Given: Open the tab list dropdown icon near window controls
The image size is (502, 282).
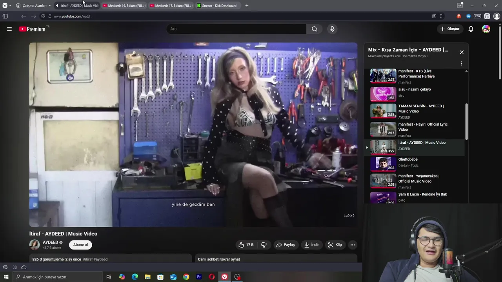Looking at the screenshot, I should tap(460, 5).
